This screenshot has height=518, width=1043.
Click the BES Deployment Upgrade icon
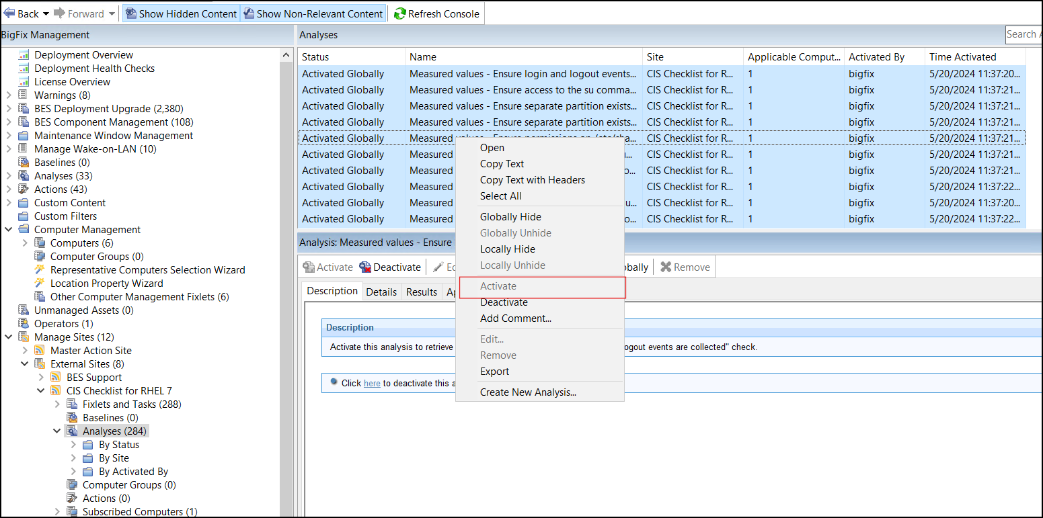[x=24, y=109]
